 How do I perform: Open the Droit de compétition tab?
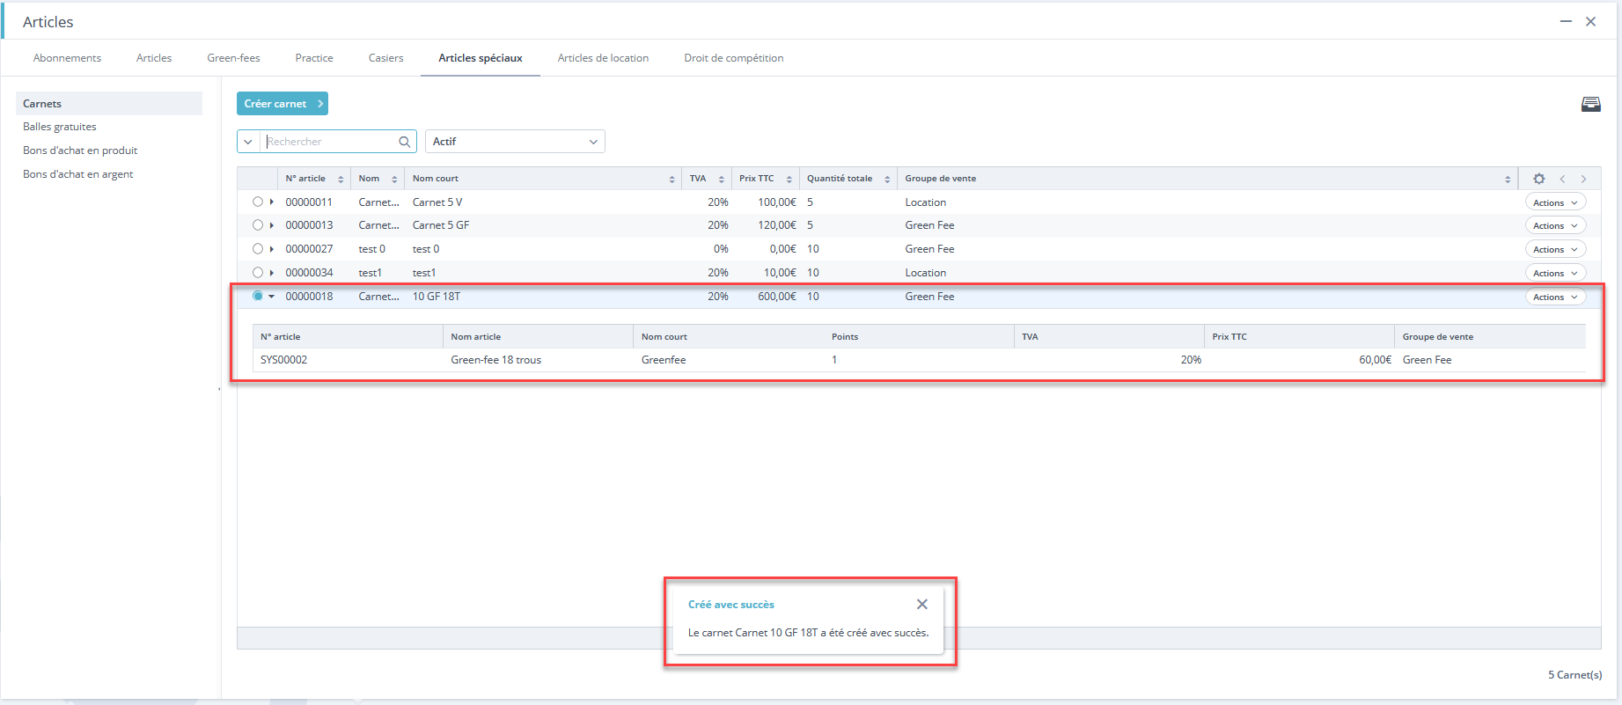pos(733,58)
